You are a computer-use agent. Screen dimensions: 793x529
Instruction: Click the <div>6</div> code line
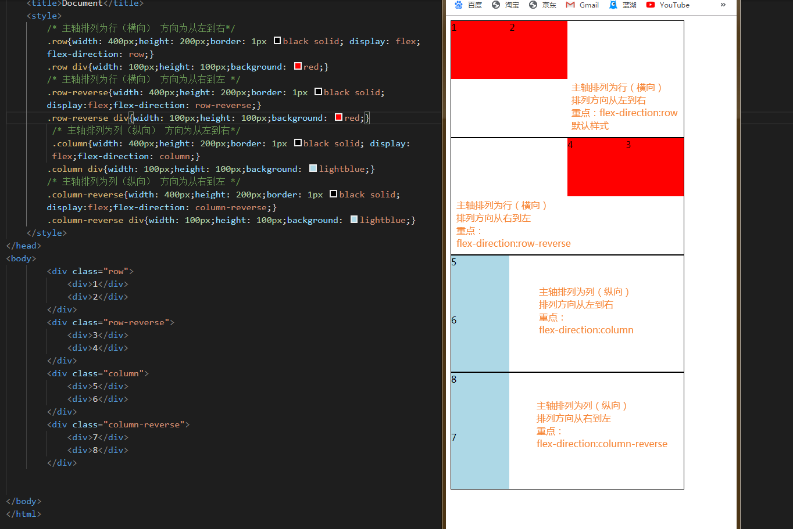pyautogui.click(x=98, y=399)
